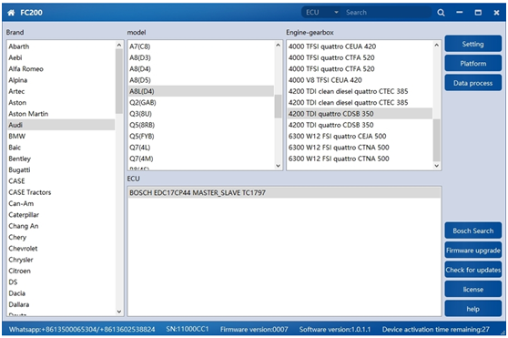The width and height of the screenshot is (508, 338).
Task: Select model A8L(D4)
Action: click(201, 91)
